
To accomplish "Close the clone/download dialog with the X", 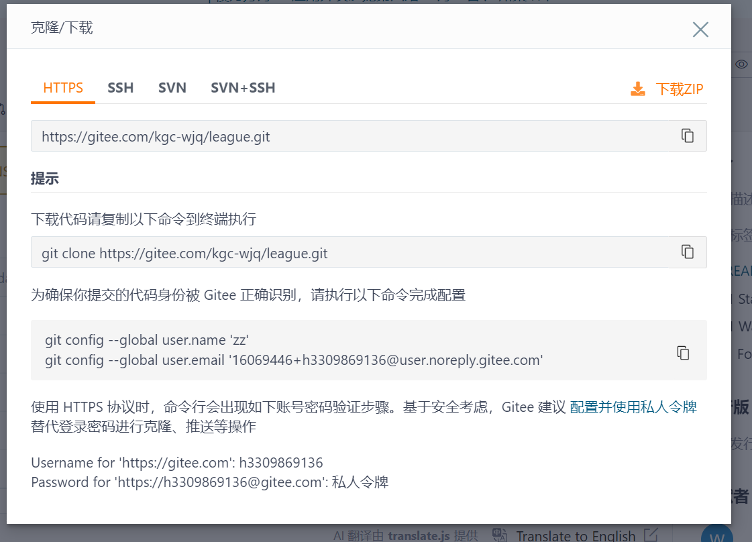I will pos(700,30).
